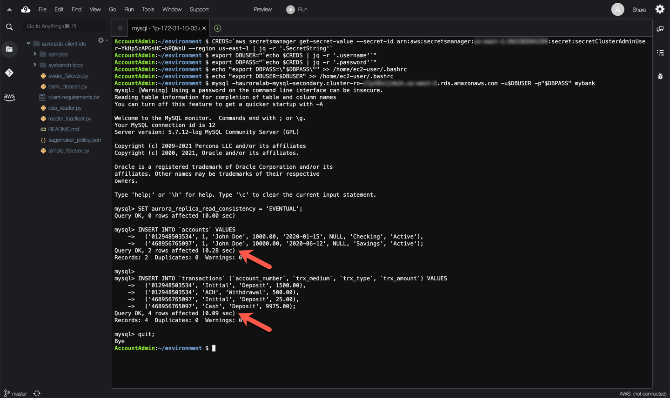Create a new tab with the green plus icon
This screenshot has height=398, width=670.
point(217,28)
